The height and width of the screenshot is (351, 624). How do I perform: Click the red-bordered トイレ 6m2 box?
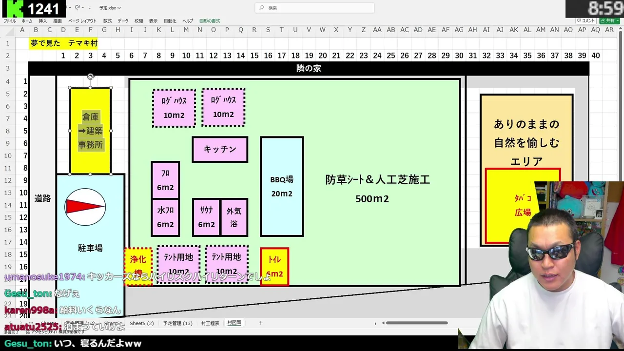click(274, 267)
